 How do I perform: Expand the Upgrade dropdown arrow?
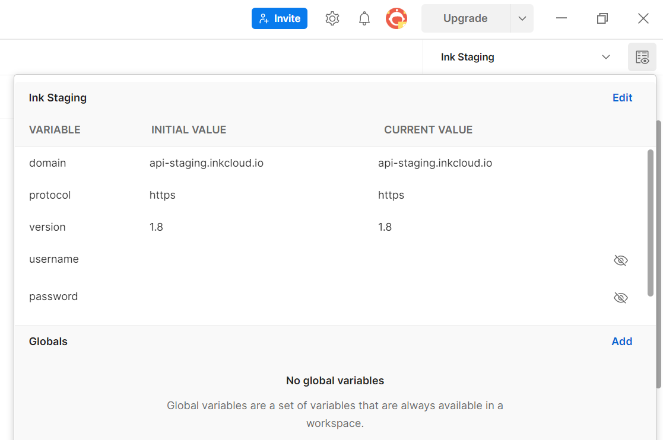pyautogui.click(x=522, y=18)
